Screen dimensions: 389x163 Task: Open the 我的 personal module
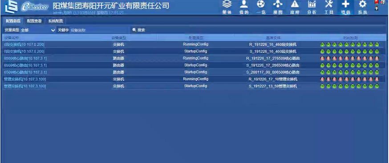(244, 8)
